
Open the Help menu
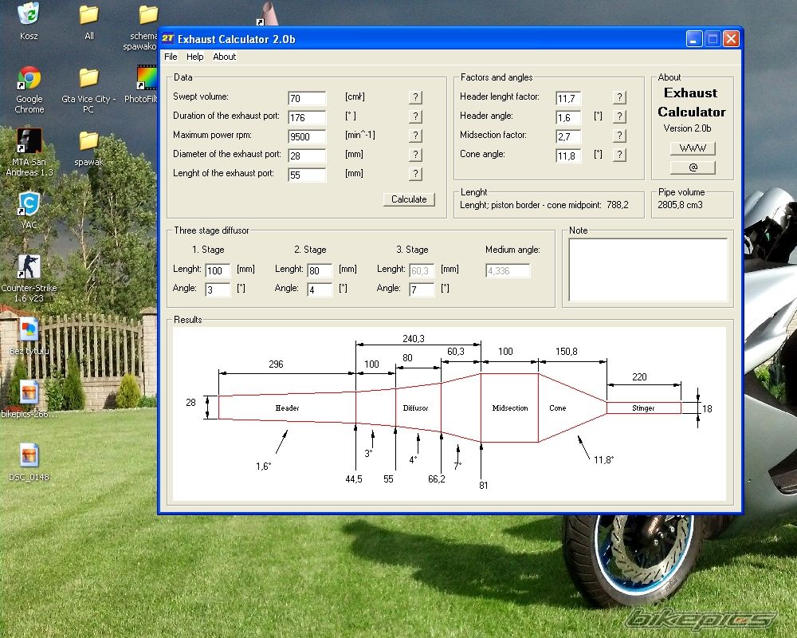(194, 57)
